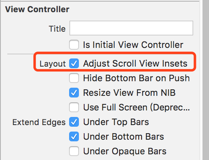Click the 'Is Initial View Controller' label text
209x160 pixels.
point(133,45)
